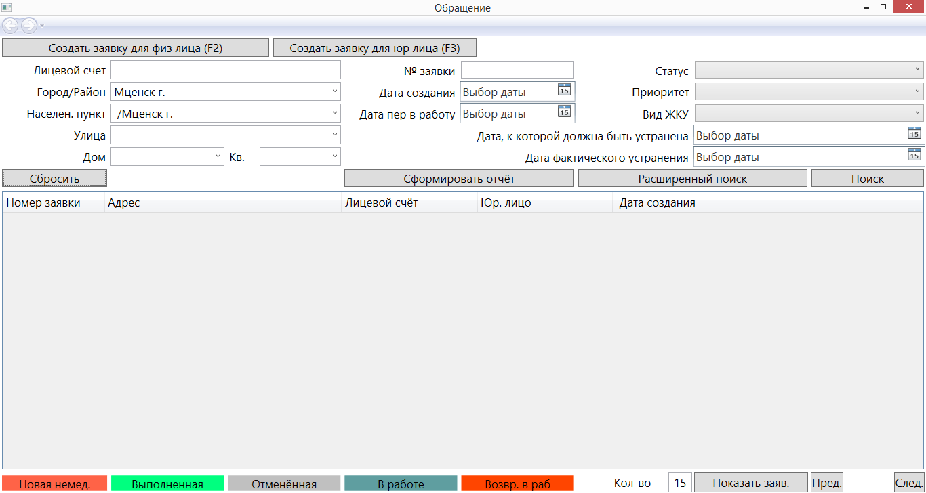Open the Статус dropdown

click(918, 70)
